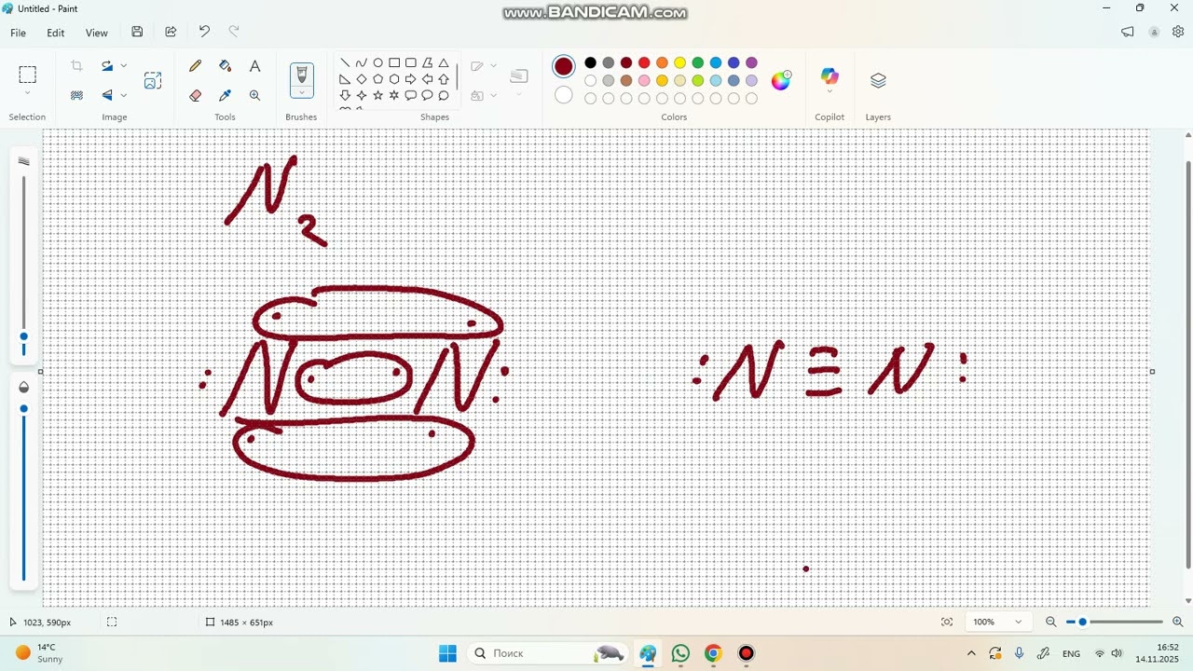
Task: Expand the Rotate dropdown arrow
Action: [123, 66]
